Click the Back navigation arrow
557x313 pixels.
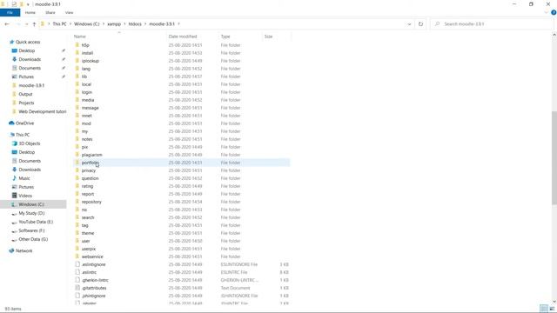point(7,24)
